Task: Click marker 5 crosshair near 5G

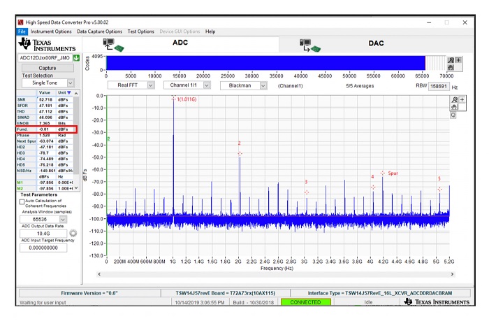Action: pyautogui.click(x=439, y=189)
